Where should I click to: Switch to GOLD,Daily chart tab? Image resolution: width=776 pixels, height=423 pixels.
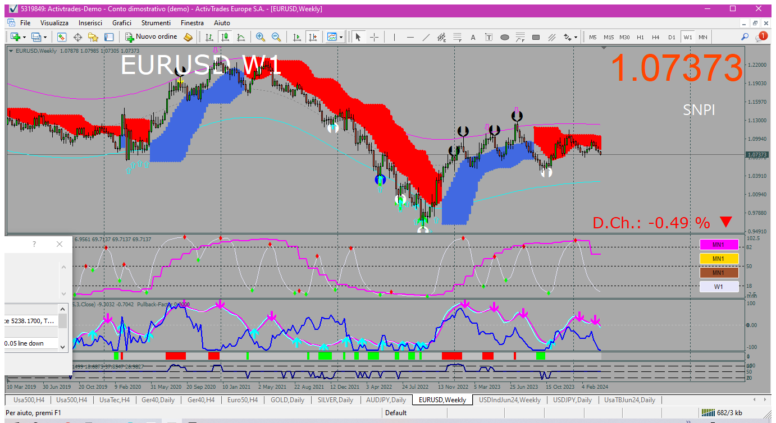pyautogui.click(x=287, y=400)
